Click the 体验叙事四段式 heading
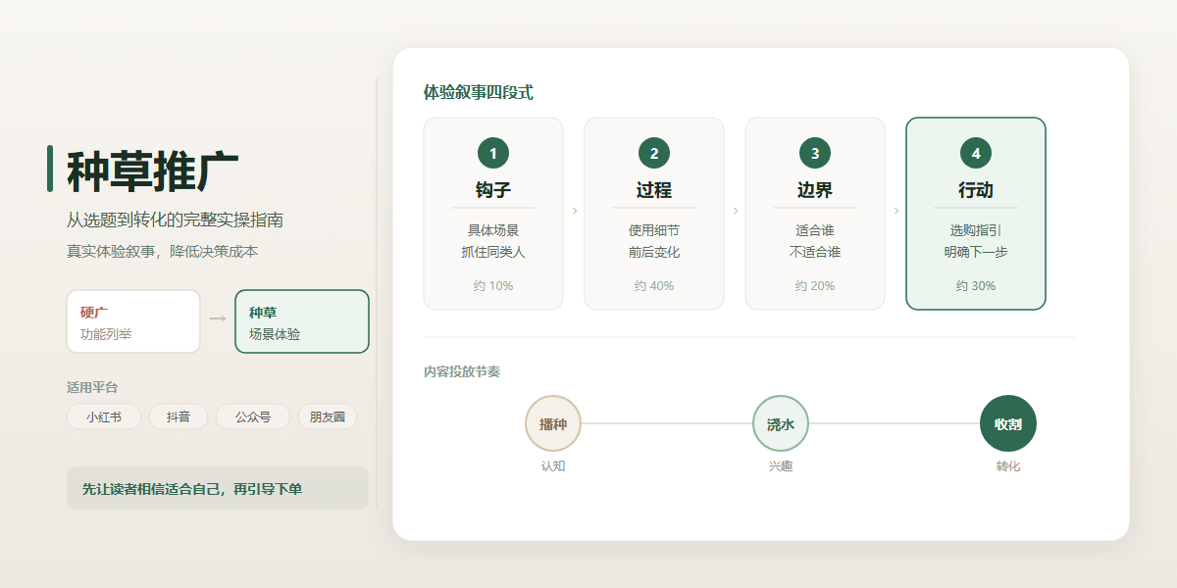The height and width of the screenshot is (588, 1177). click(x=479, y=92)
